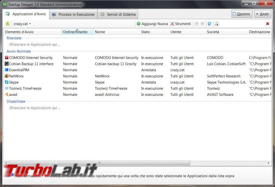Click Luis Cobian, CobianSoft company cell
This screenshot has height=187, width=275.
coord(226,64)
